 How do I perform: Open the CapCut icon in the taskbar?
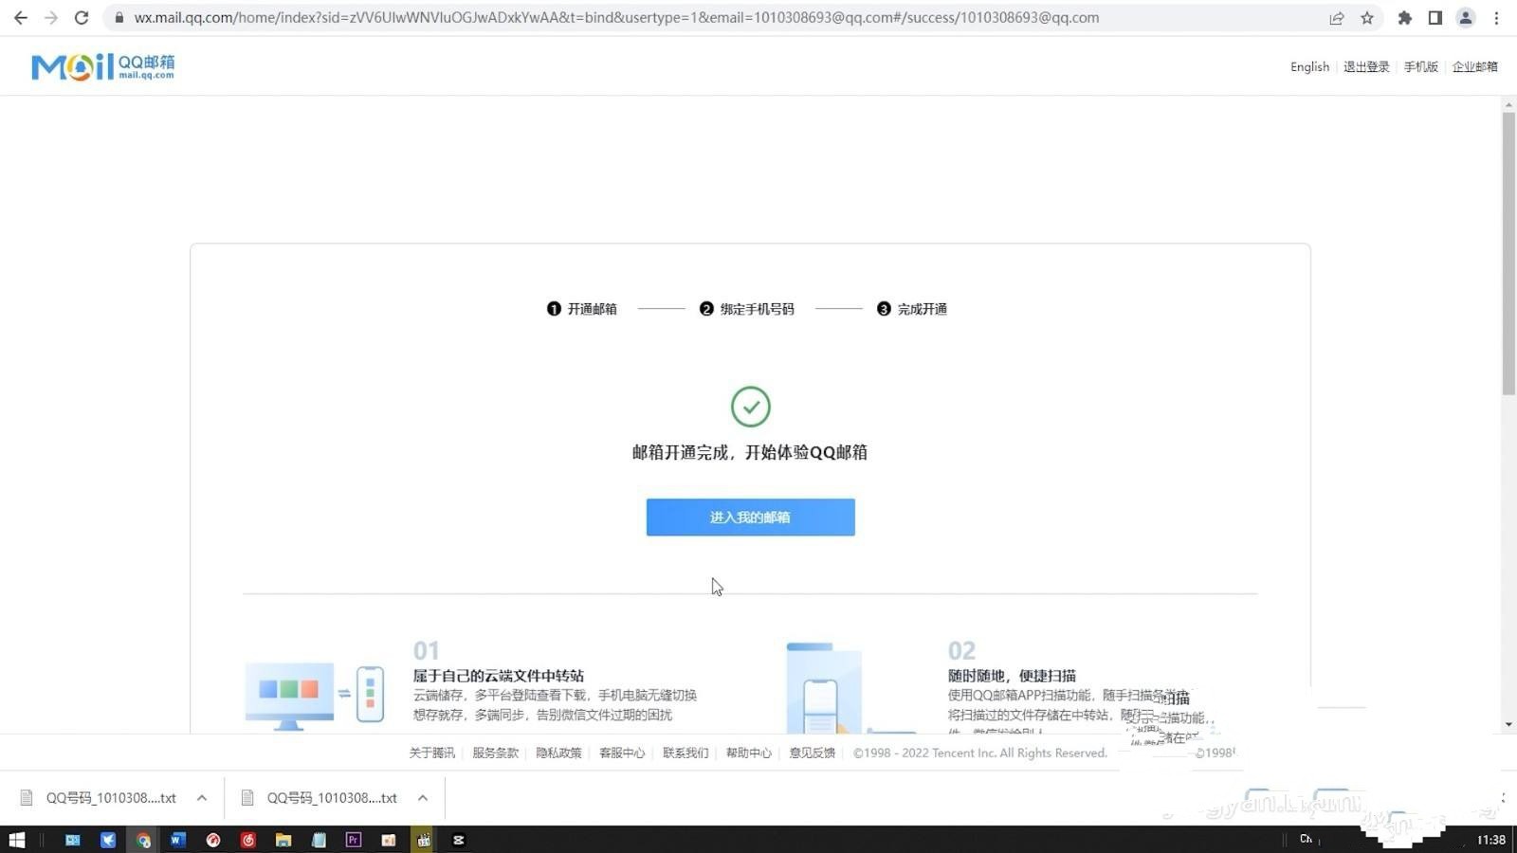[x=459, y=840]
